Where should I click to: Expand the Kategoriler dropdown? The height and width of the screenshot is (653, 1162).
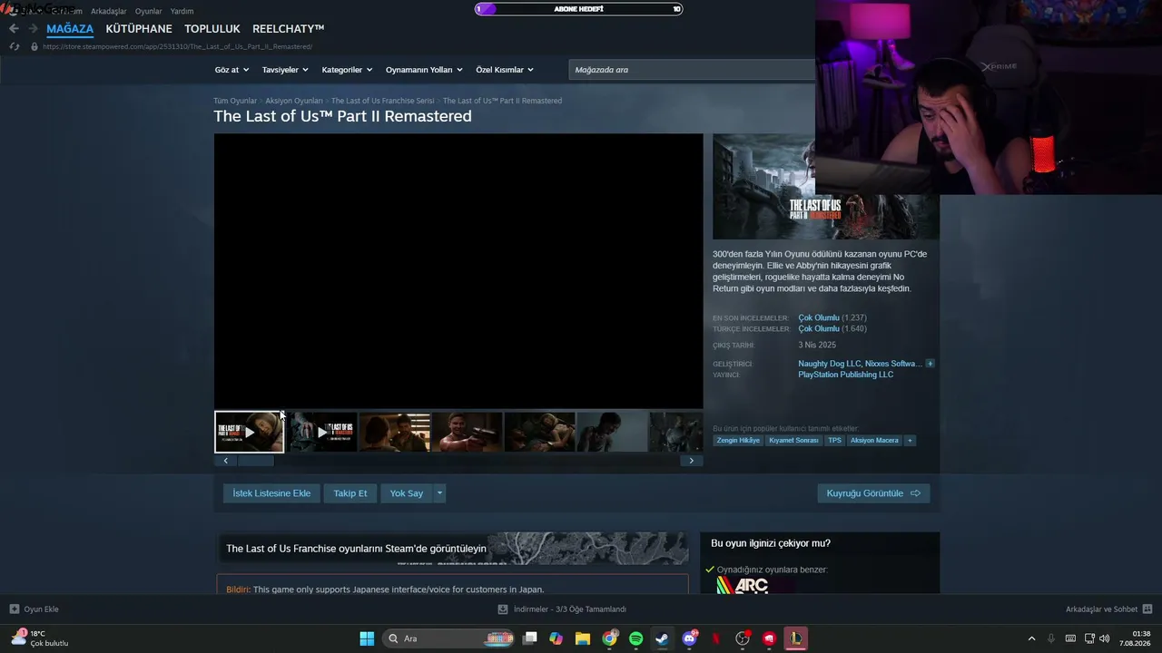[x=347, y=70]
